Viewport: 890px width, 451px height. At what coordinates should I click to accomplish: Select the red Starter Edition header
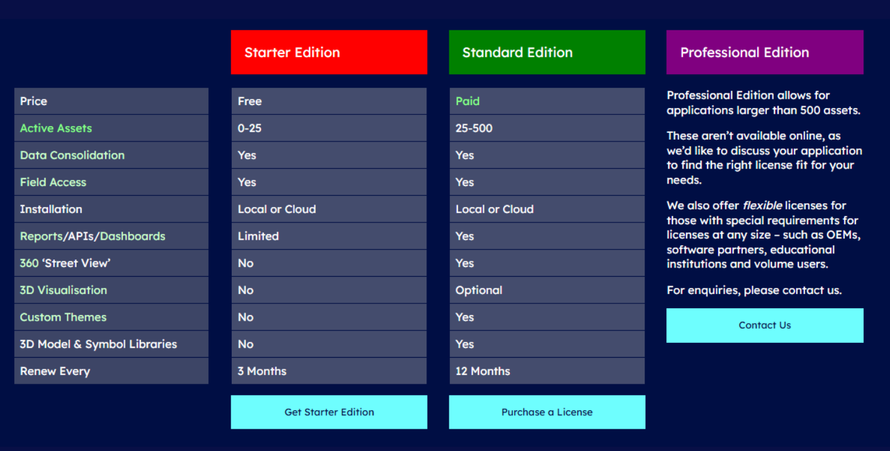(x=329, y=53)
